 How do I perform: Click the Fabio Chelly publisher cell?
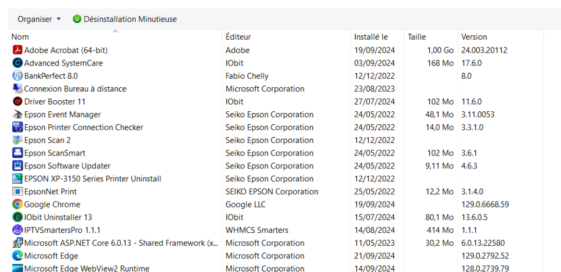coord(247,76)
